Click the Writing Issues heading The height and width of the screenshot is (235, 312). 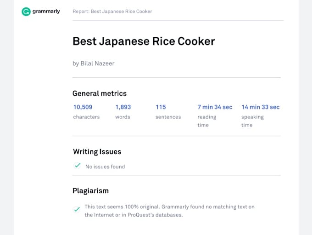point(97,152)
